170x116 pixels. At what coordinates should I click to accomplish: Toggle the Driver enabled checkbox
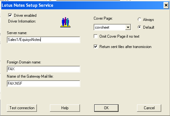click(10, 15)
